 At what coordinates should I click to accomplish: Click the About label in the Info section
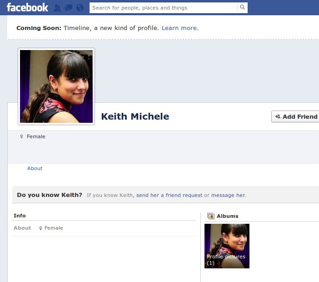click(22, 228)
